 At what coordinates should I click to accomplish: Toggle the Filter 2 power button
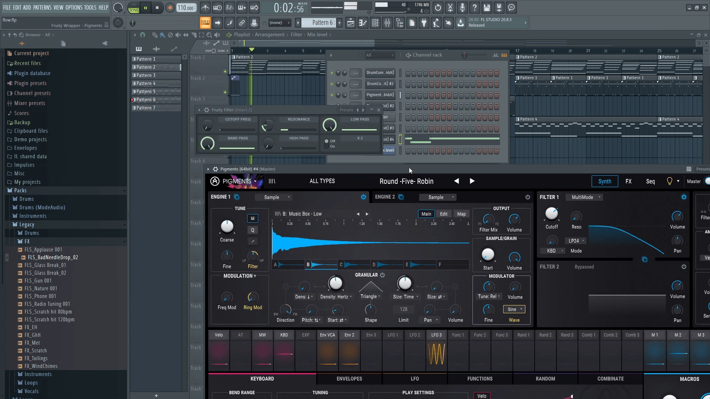point(684,267)
